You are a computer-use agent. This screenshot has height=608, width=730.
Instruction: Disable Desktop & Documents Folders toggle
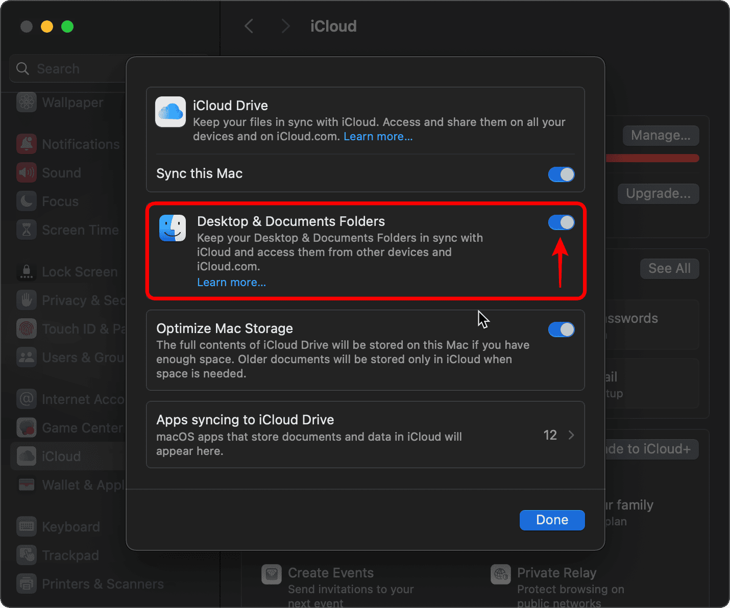[561, 222]
